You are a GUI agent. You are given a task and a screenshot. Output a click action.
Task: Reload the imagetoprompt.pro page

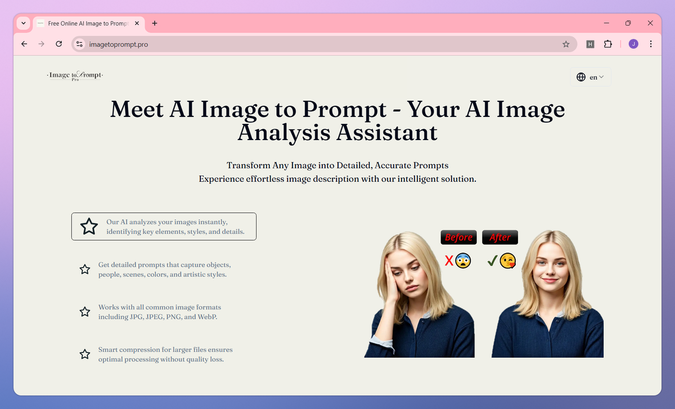[58, 43]
